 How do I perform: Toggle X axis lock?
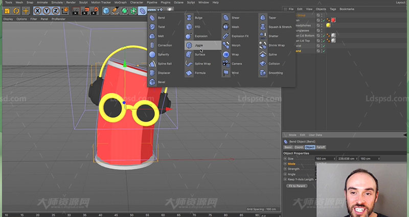click(x=37, y=11)
